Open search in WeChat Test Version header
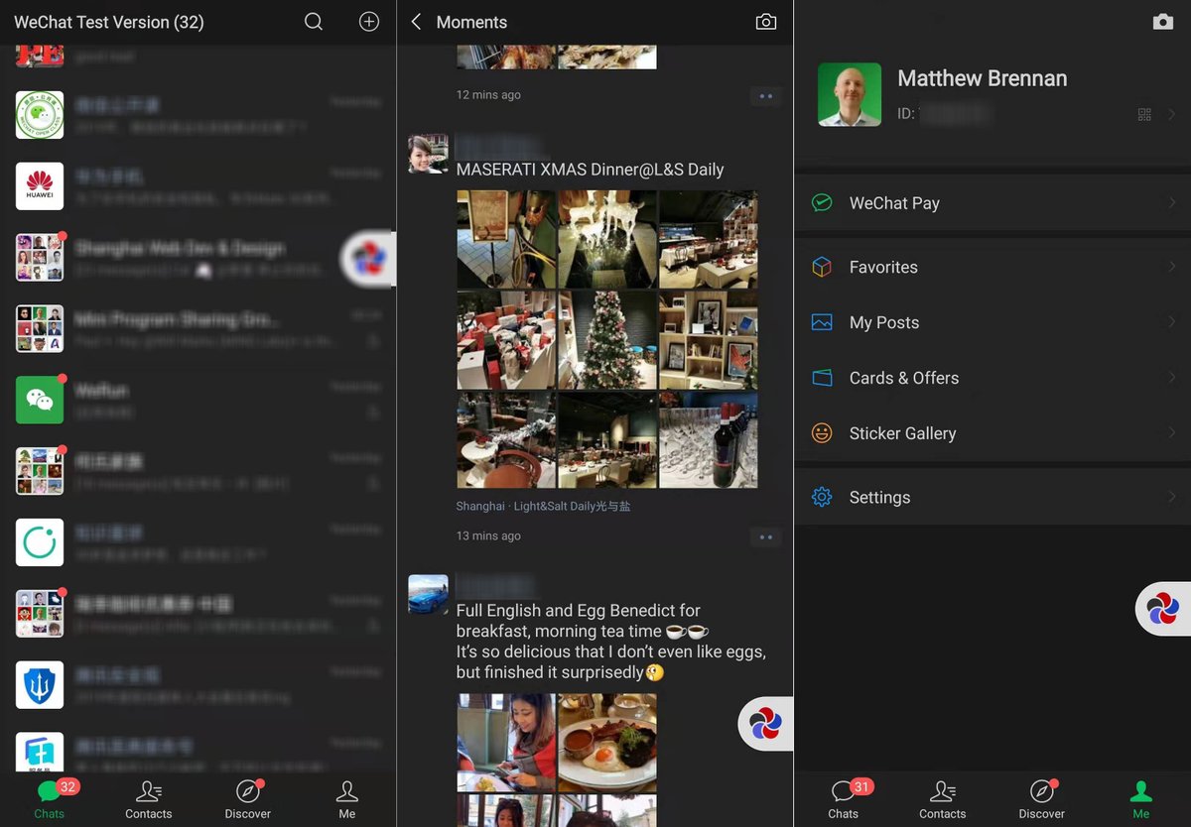 (x=314, y=22)
